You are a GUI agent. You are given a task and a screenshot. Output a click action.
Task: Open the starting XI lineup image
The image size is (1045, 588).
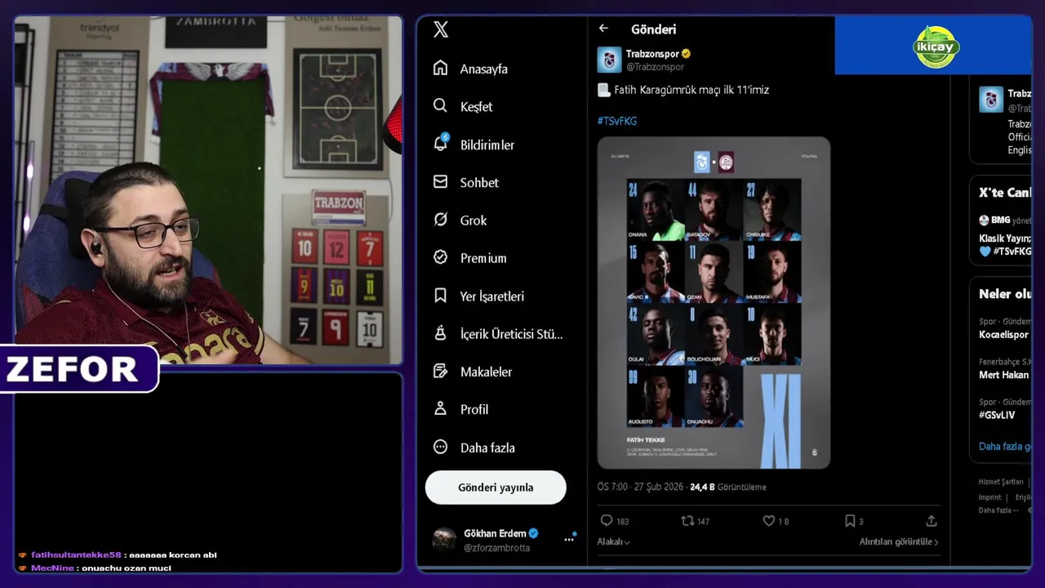(x=714, y=302)
